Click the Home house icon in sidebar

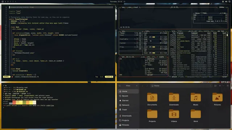[120, 91]
